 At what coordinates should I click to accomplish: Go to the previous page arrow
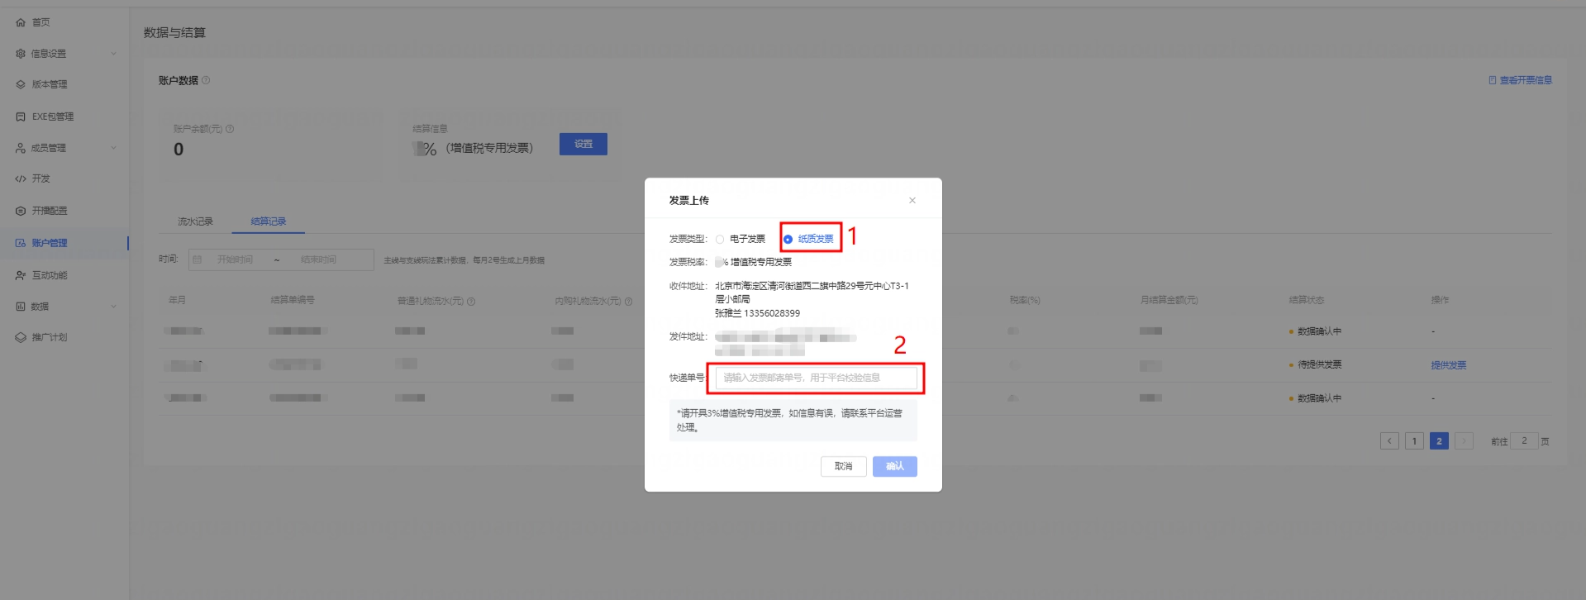pyautogui.click(x=1389, y=441)
